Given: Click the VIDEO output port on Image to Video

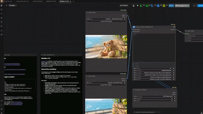Looking at the screenshot, I should click(x=175, y=30).
